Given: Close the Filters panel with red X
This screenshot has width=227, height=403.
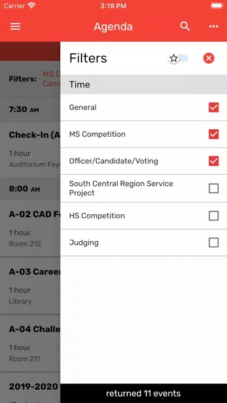Looking at the screenshot, I should point(208,58).
